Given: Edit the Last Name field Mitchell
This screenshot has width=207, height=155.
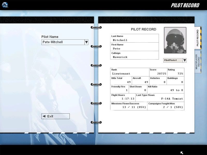Looking at the screenshot, I should [x=134, y=38].
